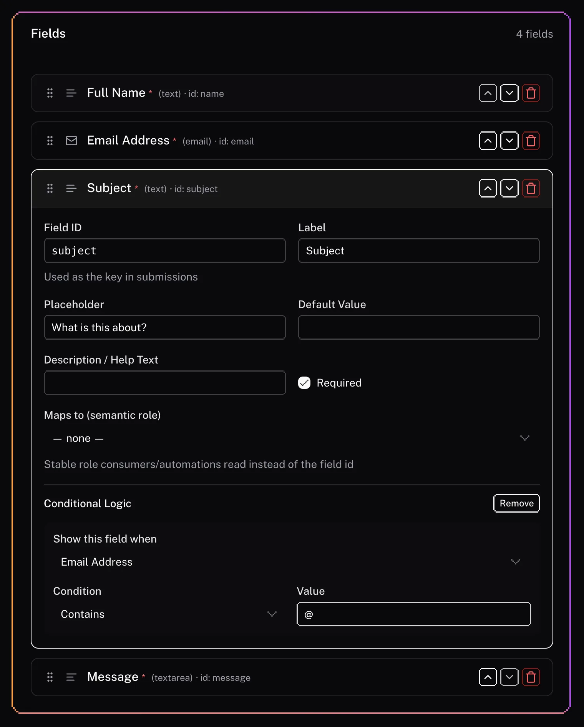584x727 pixels.
Task: Open the Show this field when dropdown
Action: (x=292, y=562)
